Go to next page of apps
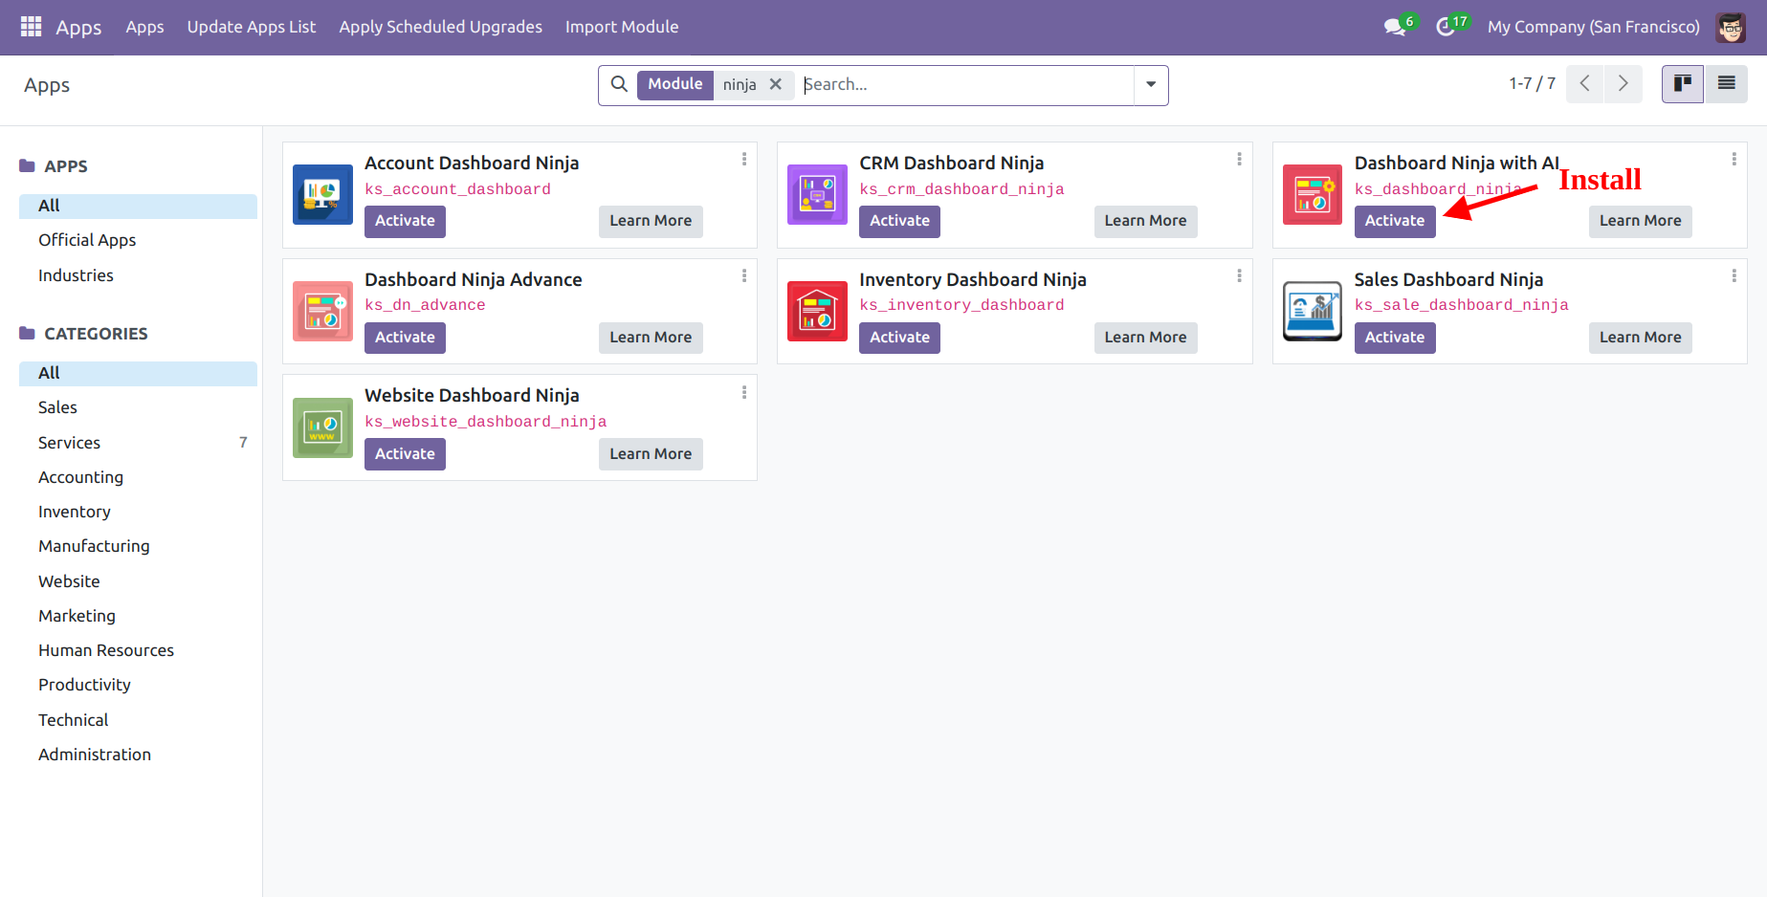This screenshot has width=1767, height=897. tap(1623, 84)
